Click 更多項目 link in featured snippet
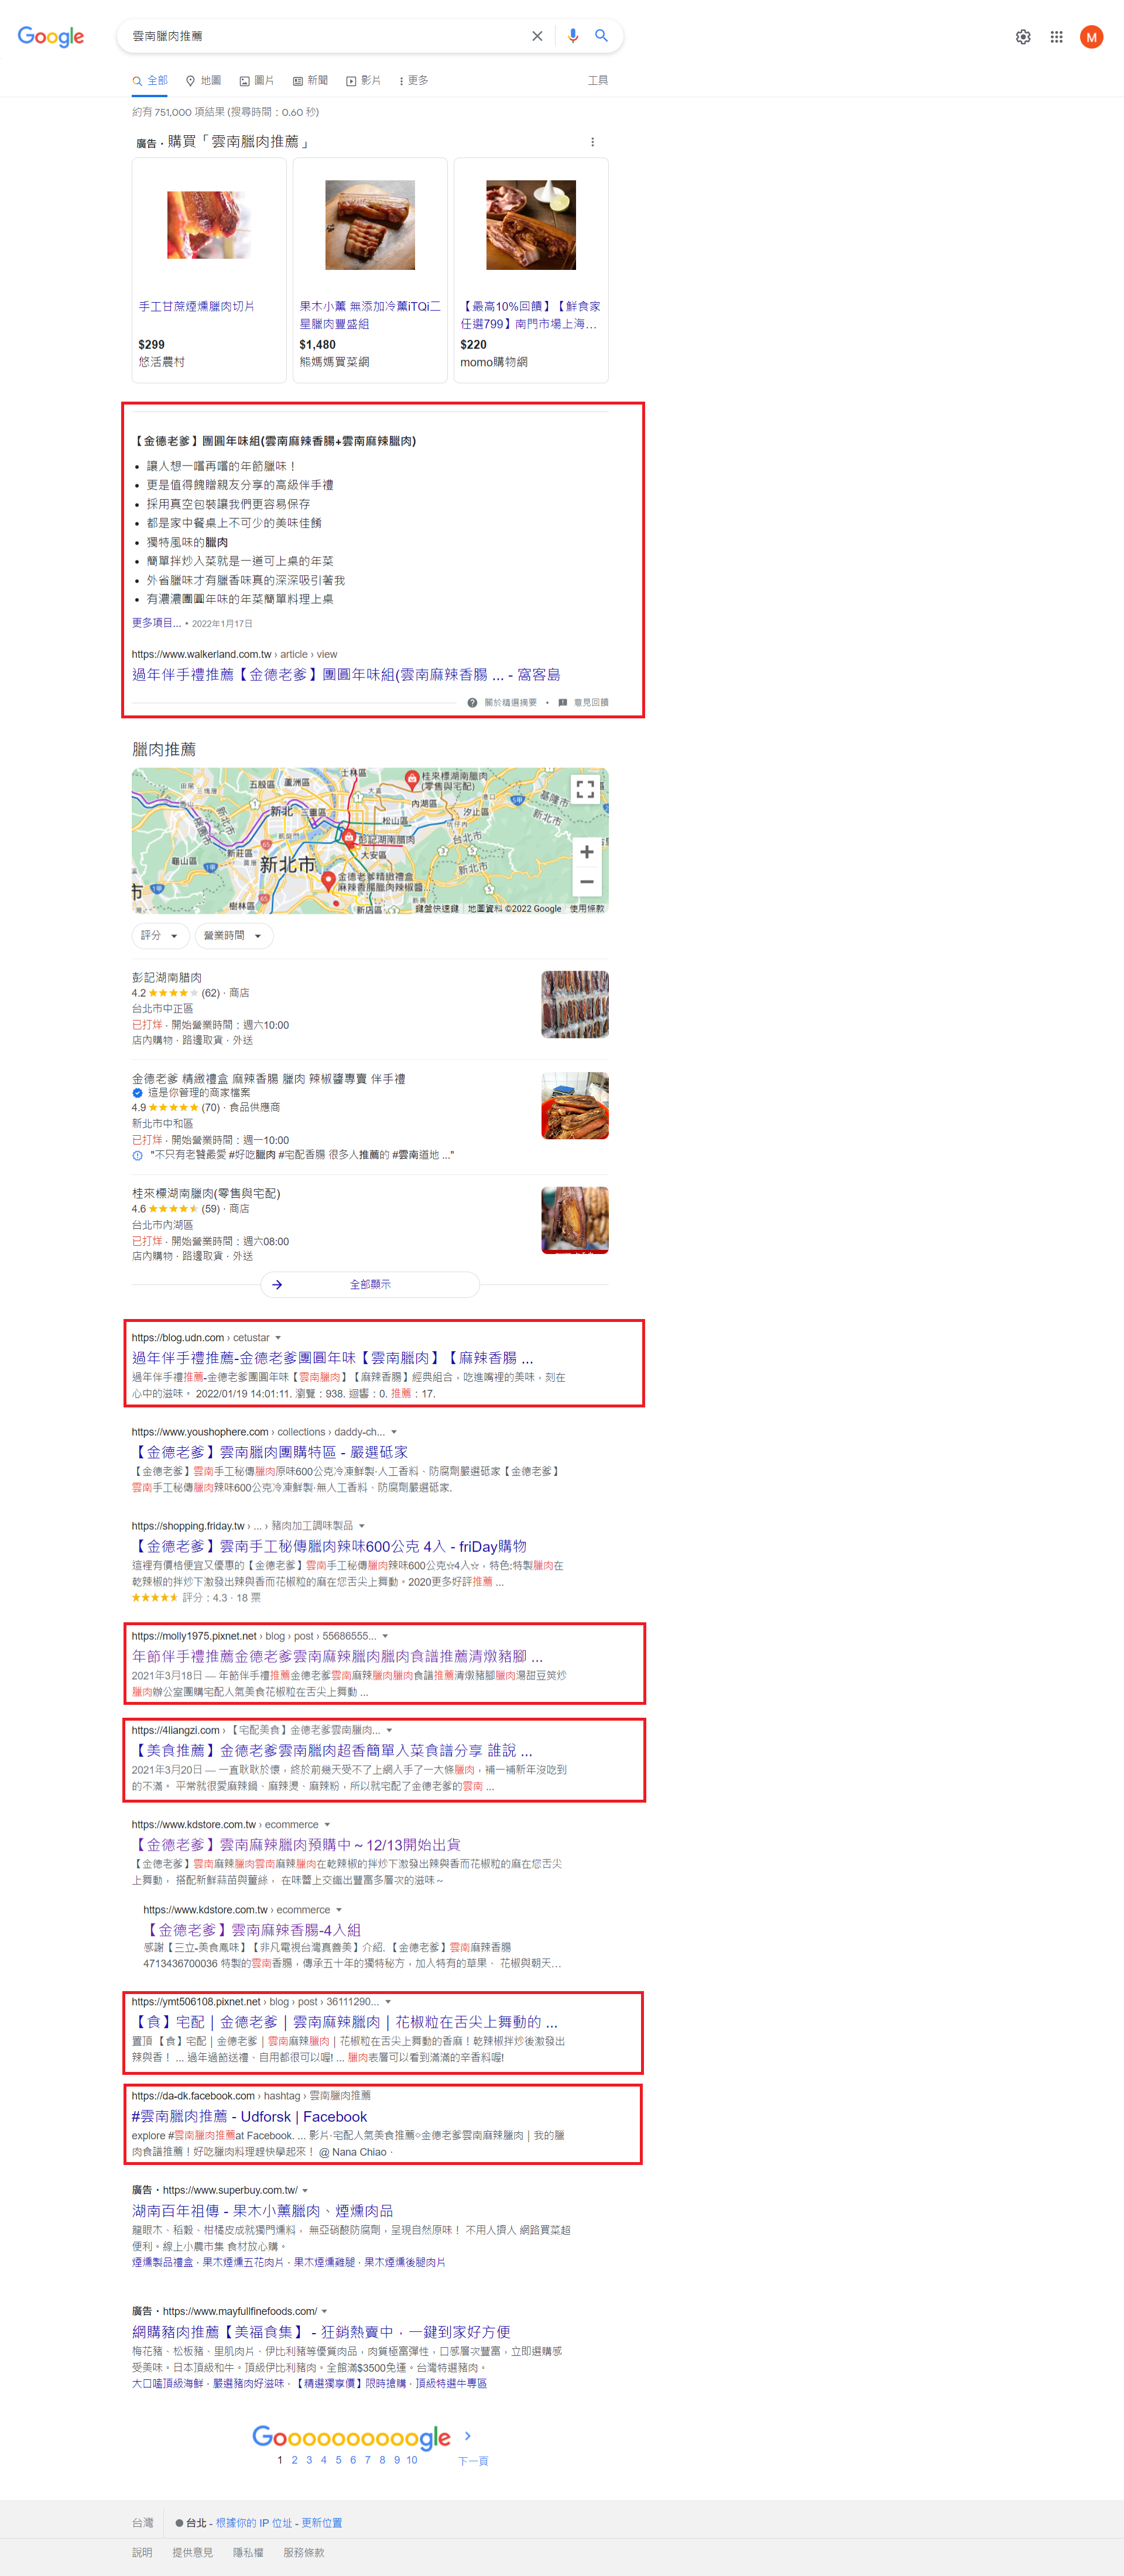This screenshot has height=2576, width=1124. coord(156,622)
